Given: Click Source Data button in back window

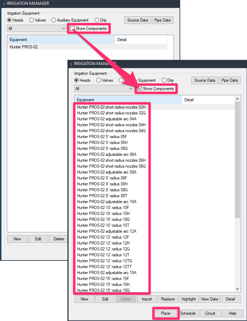Looking at the screenshot, I should point(138,20).
